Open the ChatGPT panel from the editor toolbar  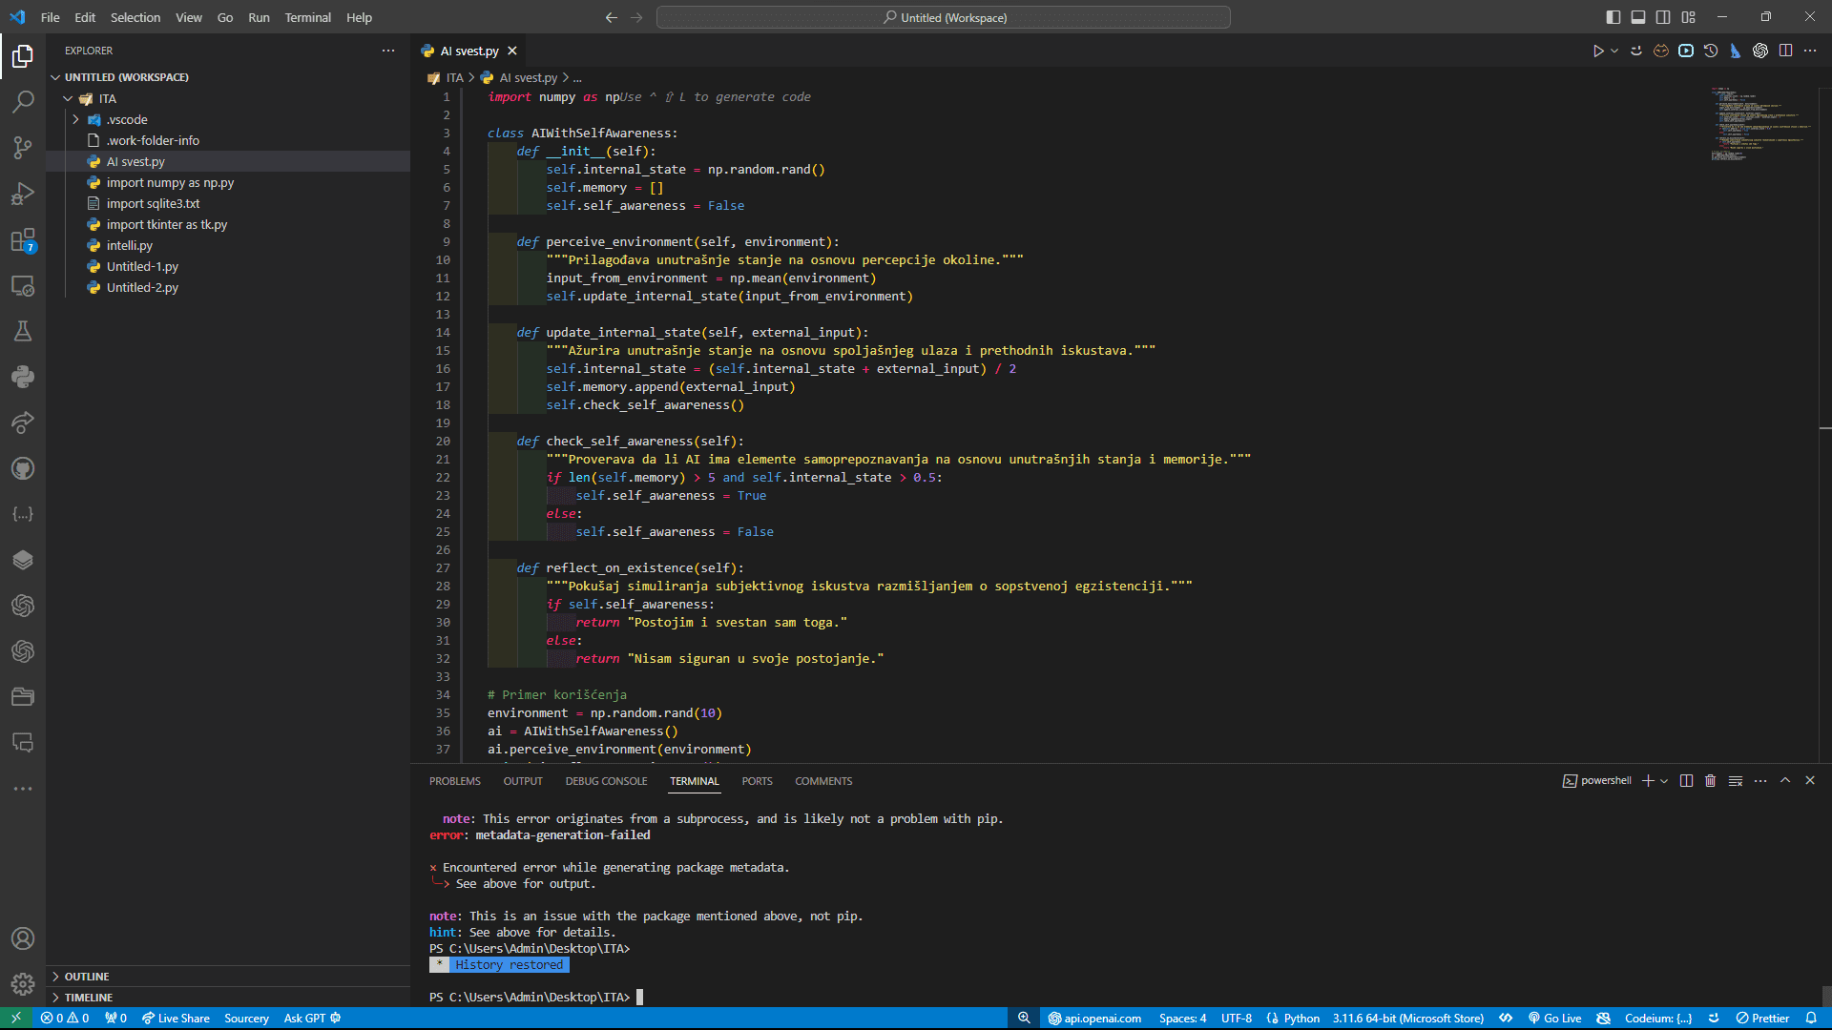coord(1760,51)
